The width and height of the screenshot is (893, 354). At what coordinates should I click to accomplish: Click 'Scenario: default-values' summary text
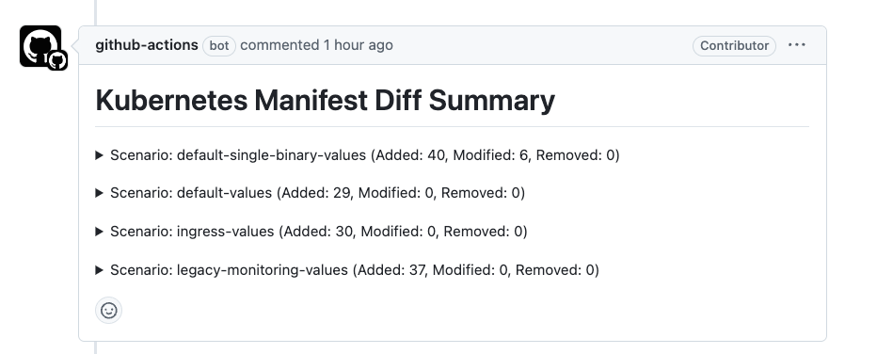(191, 193)
